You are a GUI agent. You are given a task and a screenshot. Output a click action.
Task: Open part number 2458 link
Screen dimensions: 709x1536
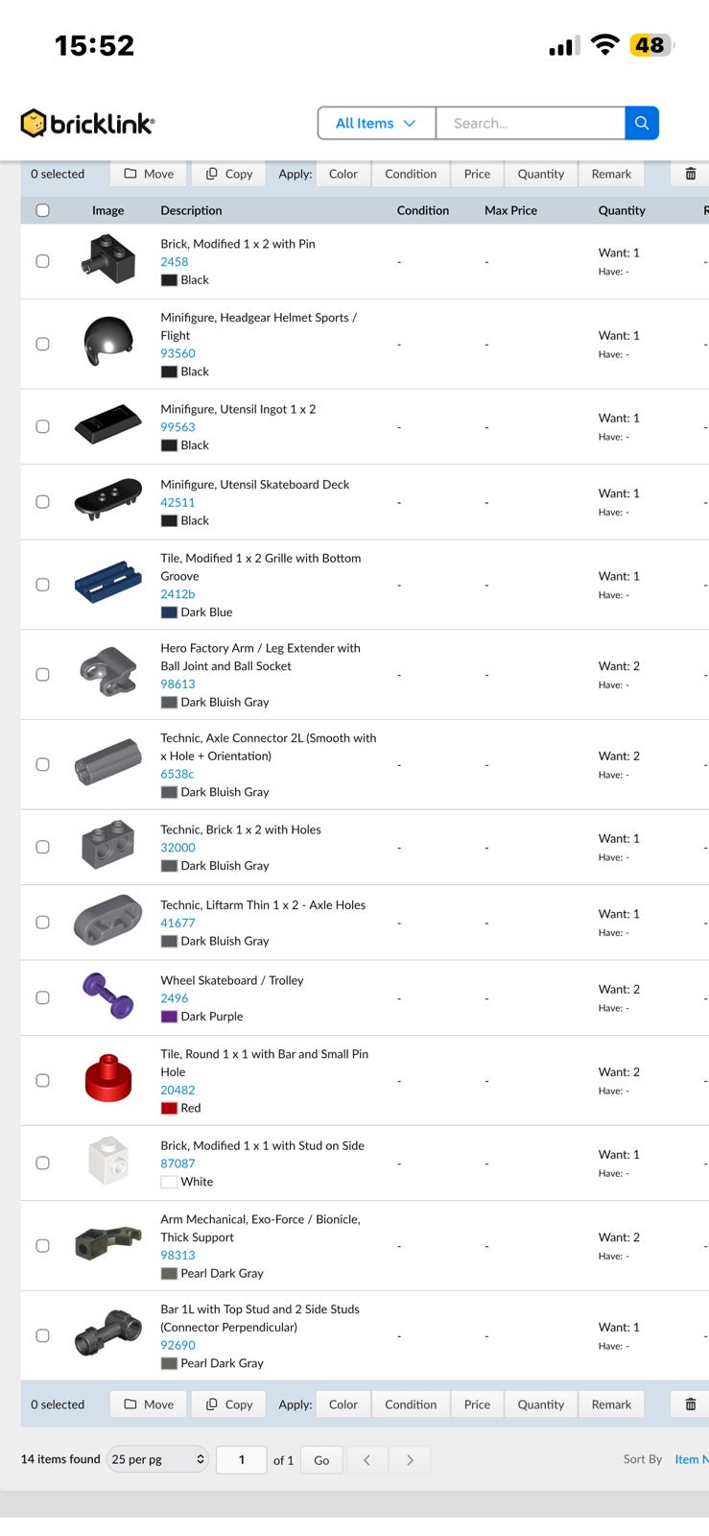(x=174, y=261)
